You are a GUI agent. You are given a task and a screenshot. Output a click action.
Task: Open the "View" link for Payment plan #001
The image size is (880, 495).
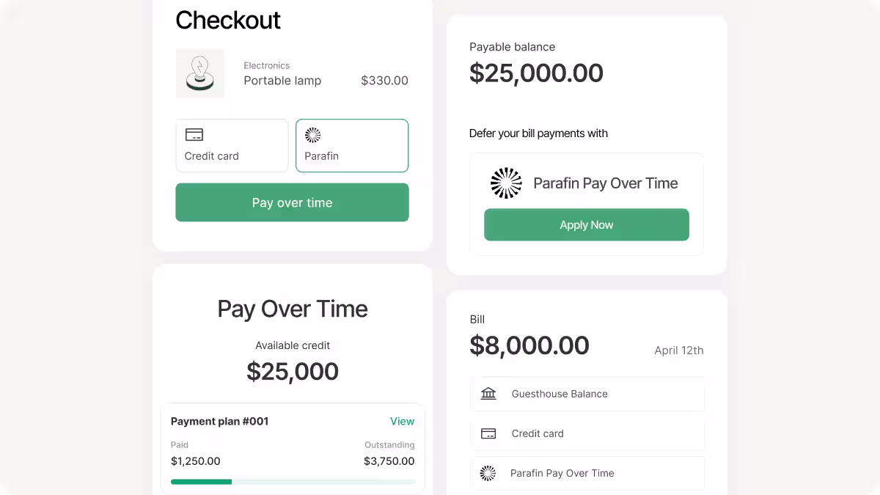[402, 421]
